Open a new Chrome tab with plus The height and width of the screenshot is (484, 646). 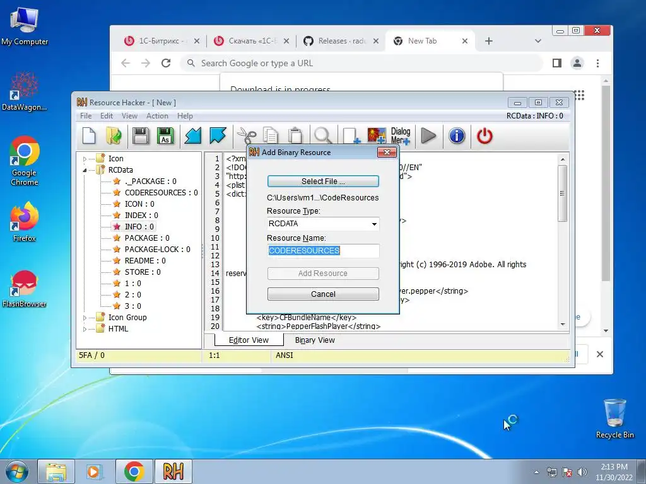pyautogui.click(x=489, y=41)
